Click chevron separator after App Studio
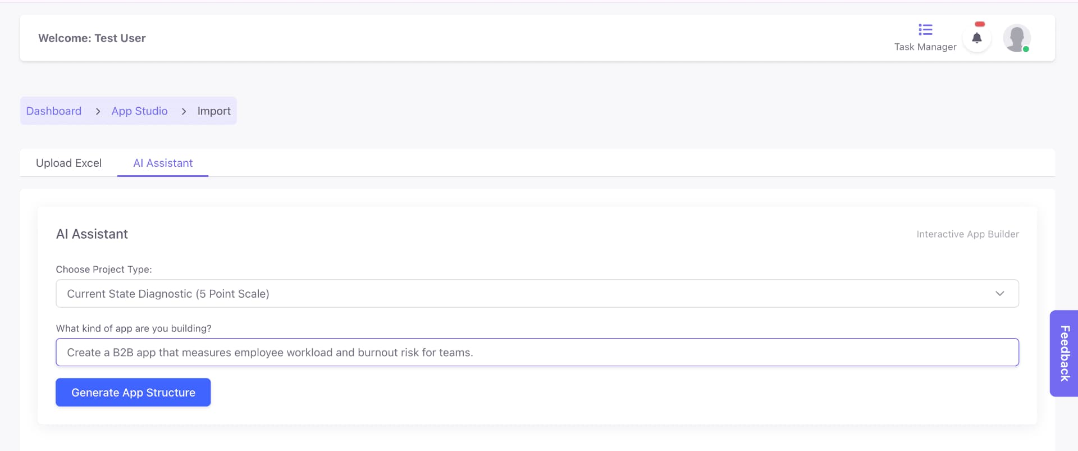Viewport: 1078px width, 451px height. click(184, 111)
